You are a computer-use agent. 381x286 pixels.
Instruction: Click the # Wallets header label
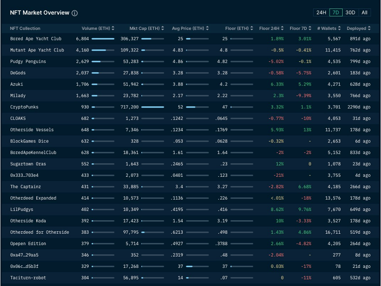tap(327, 28)
